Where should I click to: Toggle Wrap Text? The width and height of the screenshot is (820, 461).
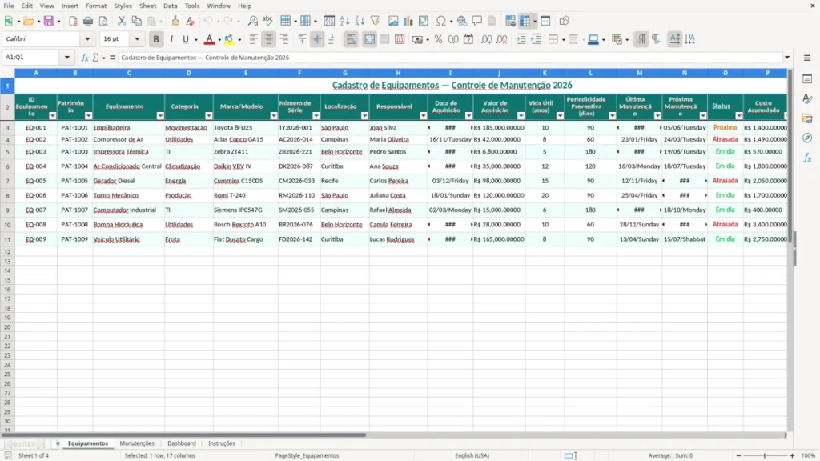click(351, 39)
